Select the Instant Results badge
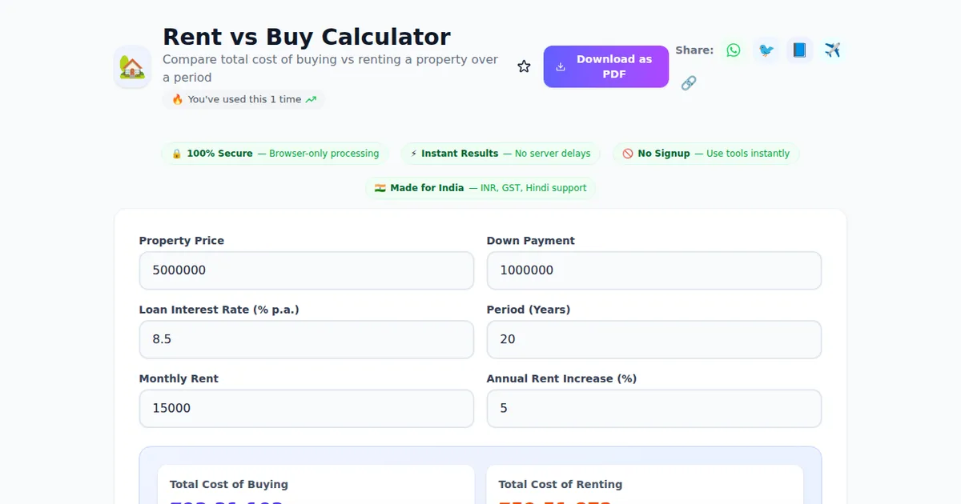 pyautogui.click(x=500, y=153)
